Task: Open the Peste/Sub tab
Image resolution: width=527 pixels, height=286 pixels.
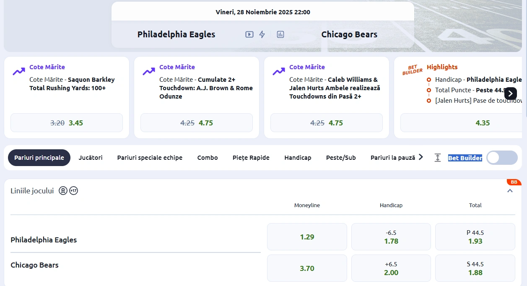Action: tap(340, 157)
